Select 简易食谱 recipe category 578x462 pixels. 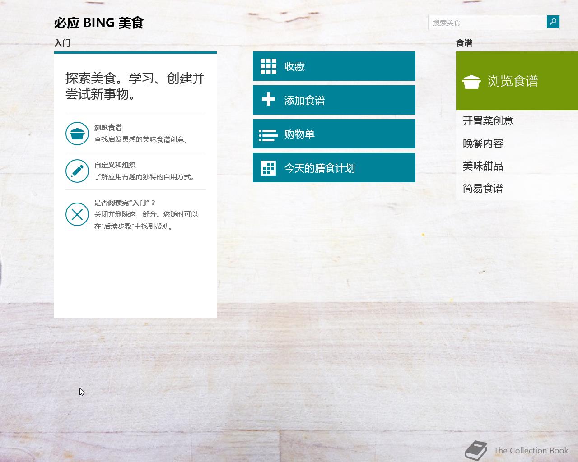[x=483, y=189]
